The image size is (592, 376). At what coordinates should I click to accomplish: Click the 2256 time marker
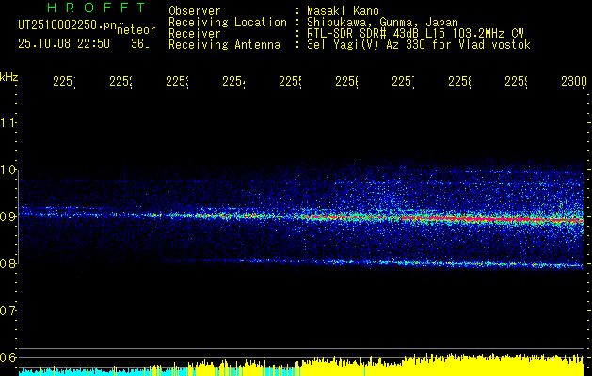[347, 81]
